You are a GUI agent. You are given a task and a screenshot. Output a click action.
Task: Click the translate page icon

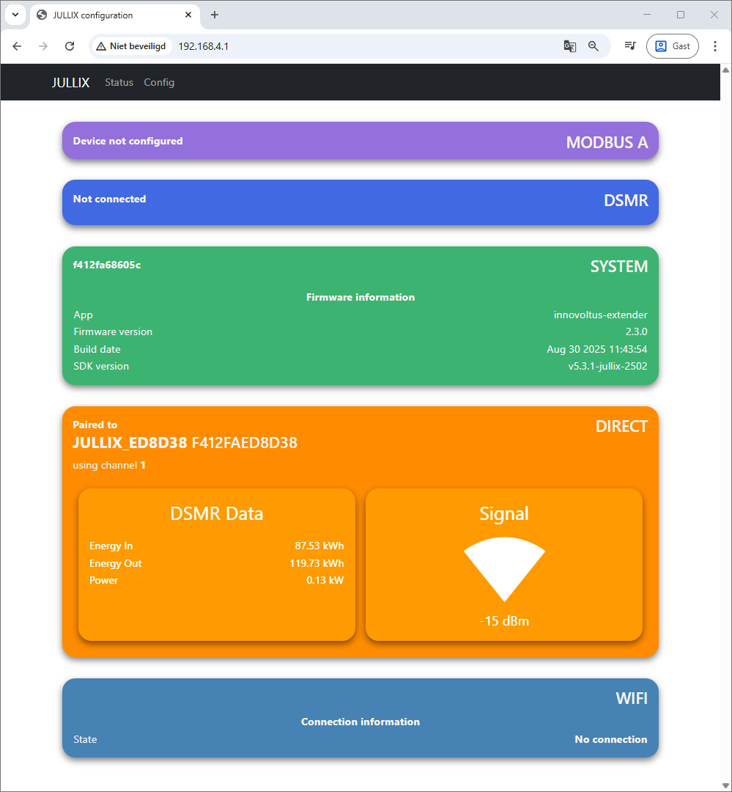(x=569, y=46)
